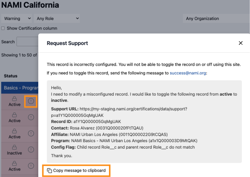
Task: Click the lock icon in first Active row
Action: 15,99
